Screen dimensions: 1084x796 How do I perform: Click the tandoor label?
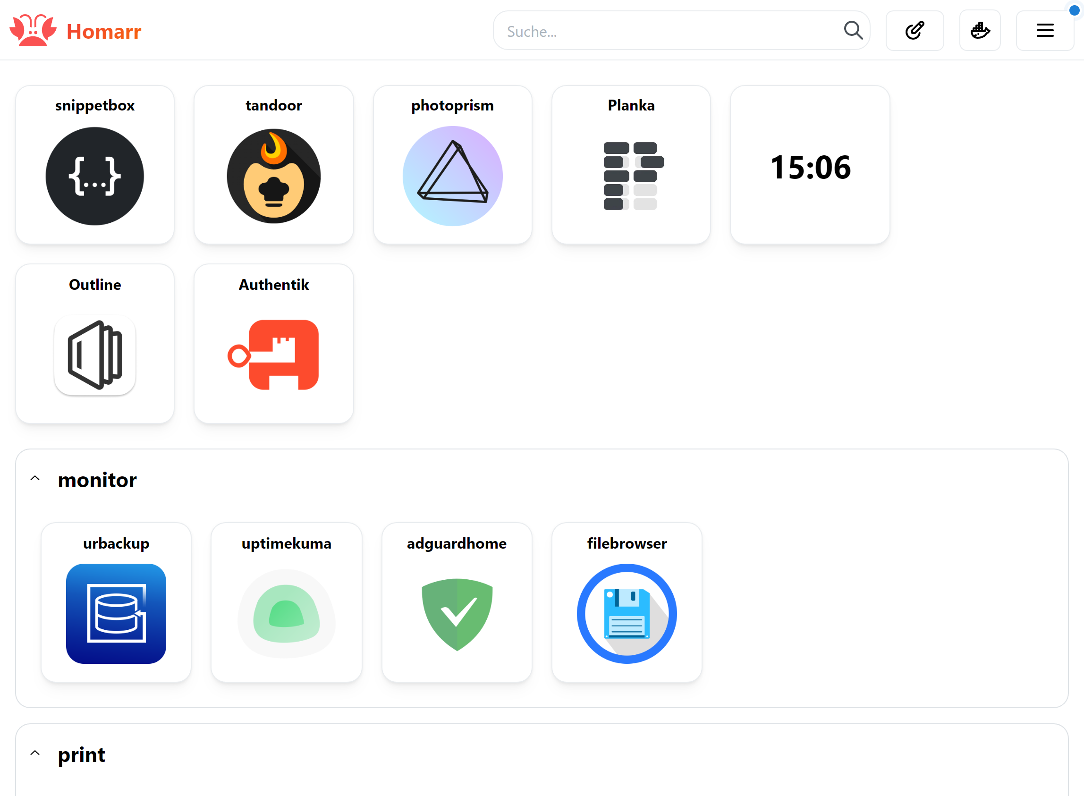click(274, 105)
